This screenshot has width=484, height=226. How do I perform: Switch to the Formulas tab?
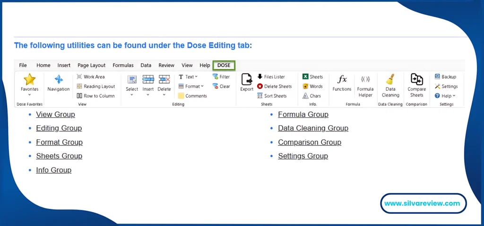[123, 65]
